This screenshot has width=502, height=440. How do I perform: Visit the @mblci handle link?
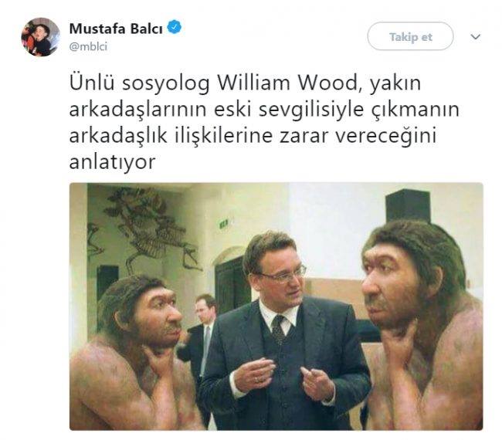pos(88,47)
